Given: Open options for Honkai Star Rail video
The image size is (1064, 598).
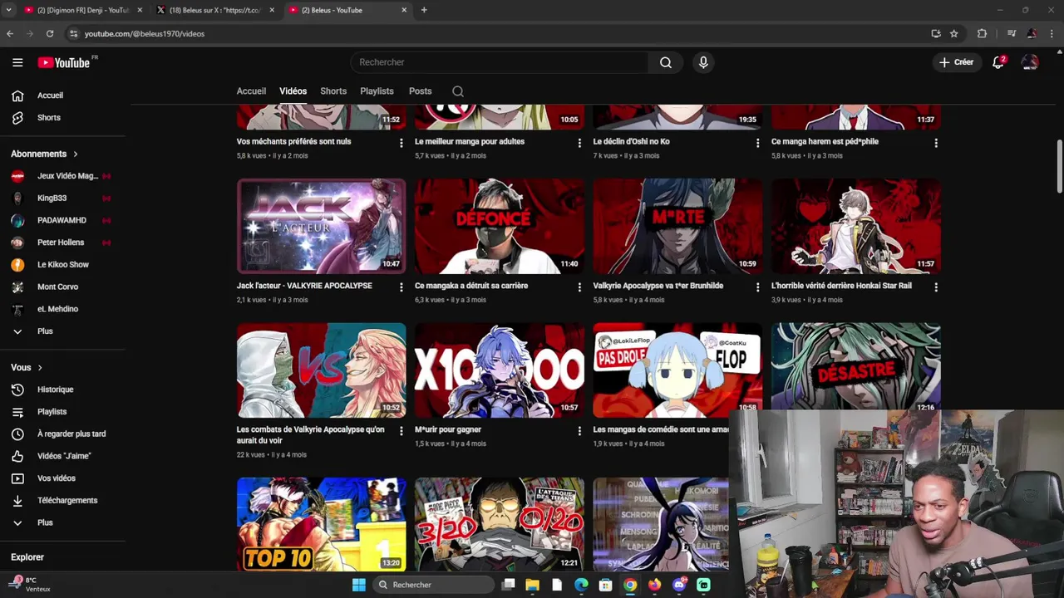Looking at the screenshot, I should [936, 287].
